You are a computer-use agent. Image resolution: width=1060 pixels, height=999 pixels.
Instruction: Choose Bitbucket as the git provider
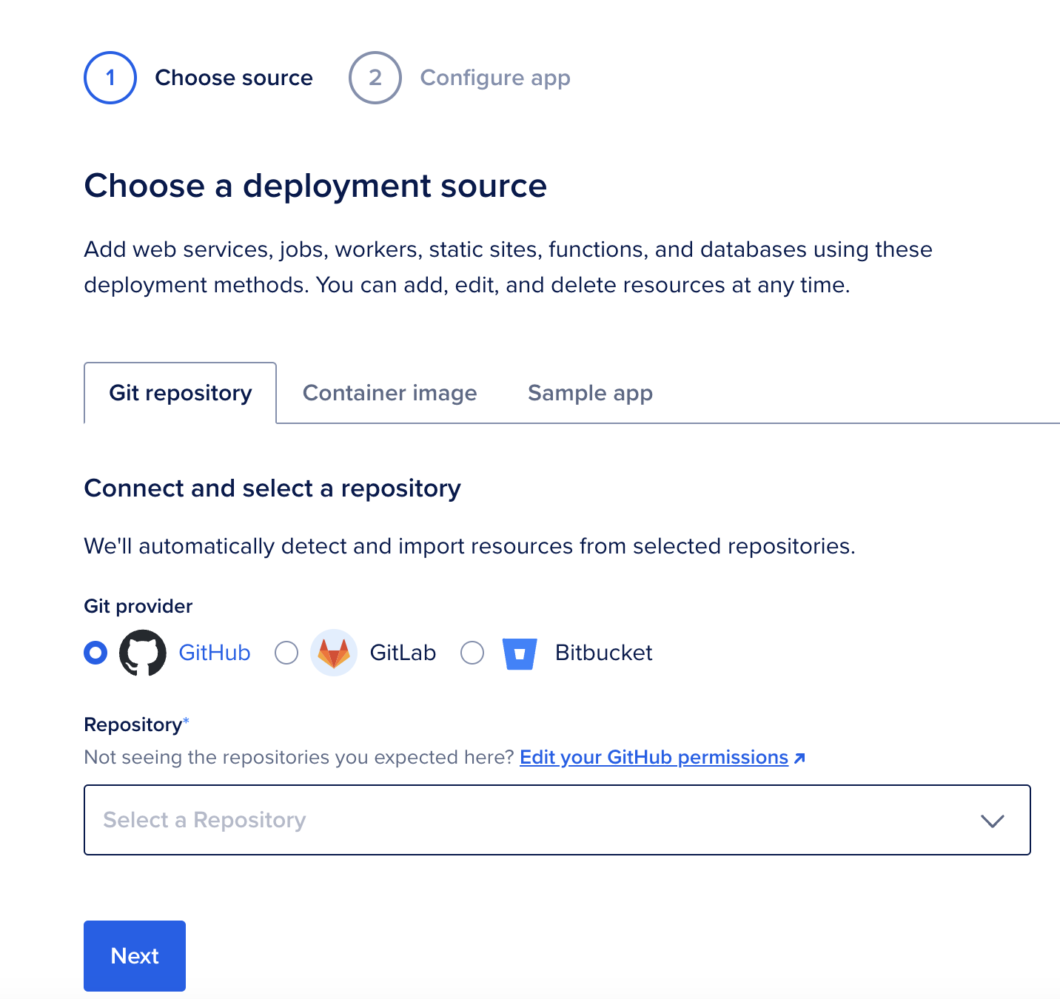[x=472, y=653]
